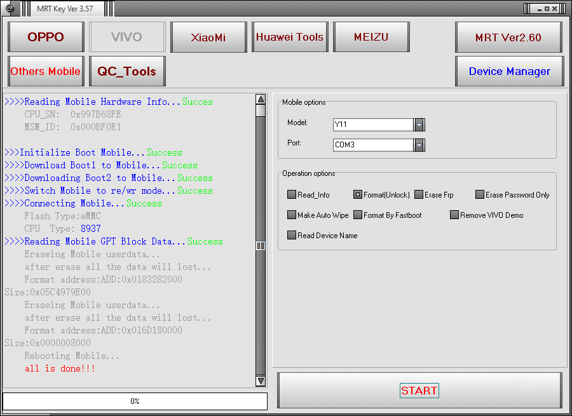Close the MRT Key window
The image size is (572, 416).
(x=554, y=9)
